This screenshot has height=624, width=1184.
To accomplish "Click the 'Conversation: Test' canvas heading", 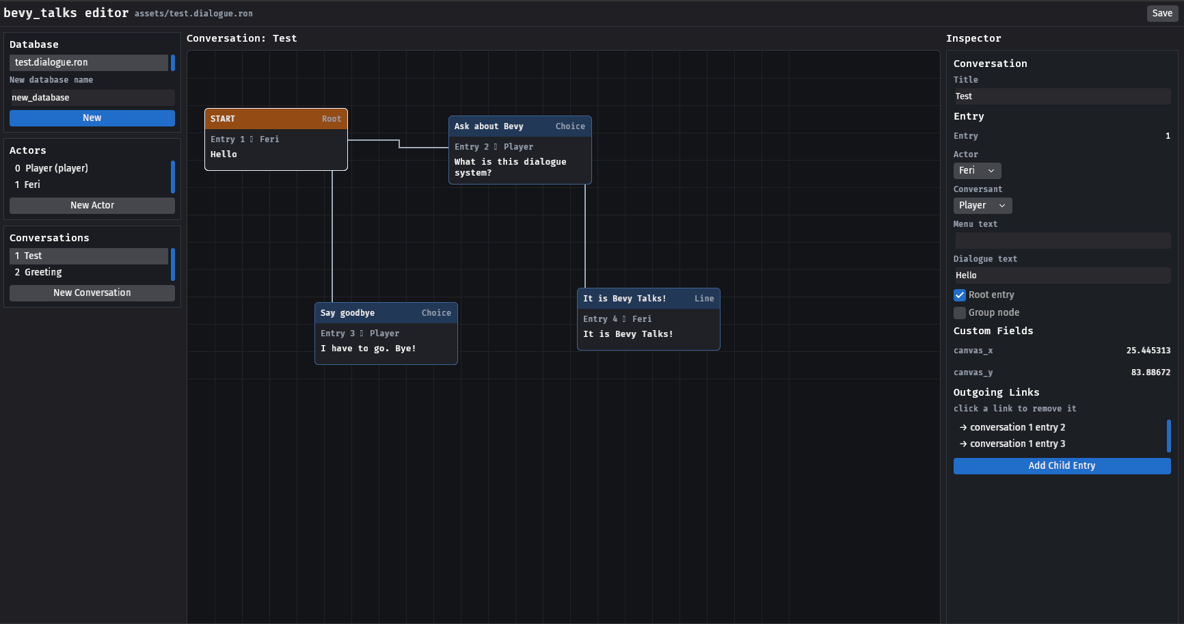I will coord(242,38).
